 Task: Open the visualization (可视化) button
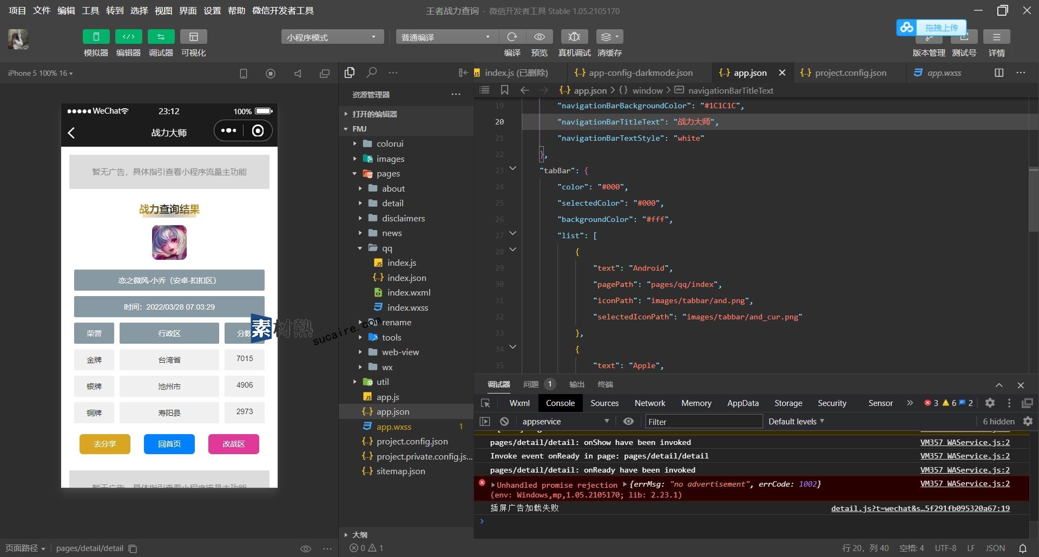(x=193, y=37)
